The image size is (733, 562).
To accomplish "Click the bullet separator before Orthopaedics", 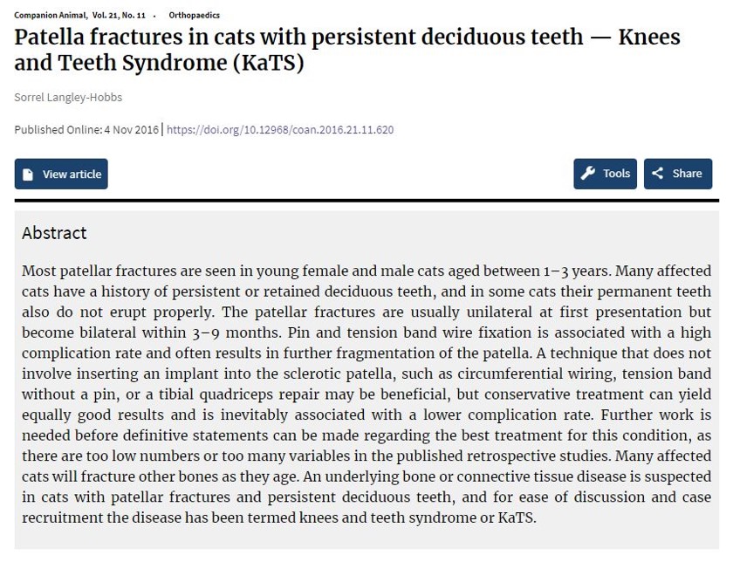I will (x=154, y=16).
